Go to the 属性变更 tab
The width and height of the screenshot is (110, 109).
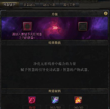69,5
